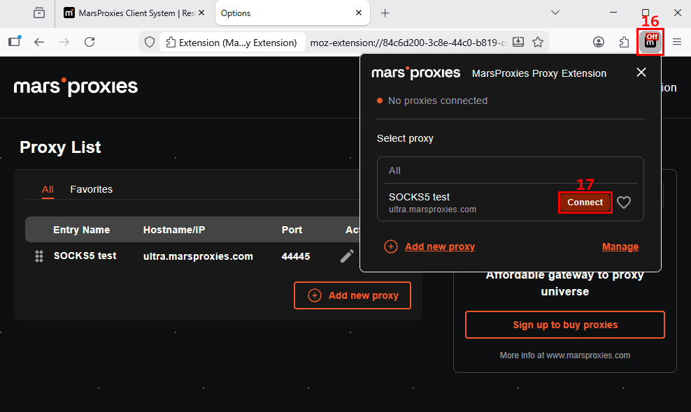The height and width of the screenshot is (412, 691).
Task: Click Sign up to buy proxies
Action: pos(565,325)
